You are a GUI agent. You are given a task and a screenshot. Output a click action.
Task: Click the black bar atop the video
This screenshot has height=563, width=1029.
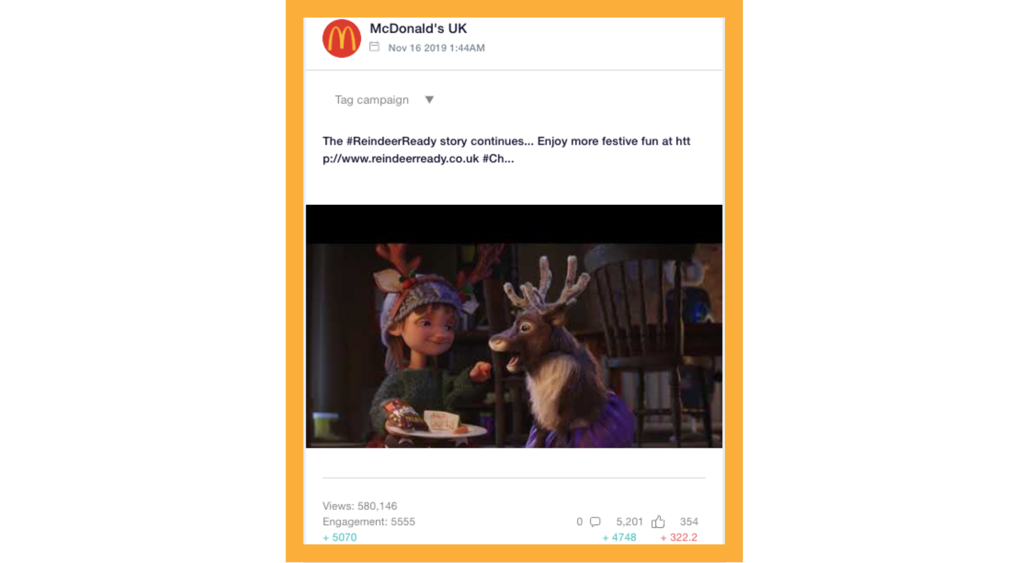[x=514, y=224]
